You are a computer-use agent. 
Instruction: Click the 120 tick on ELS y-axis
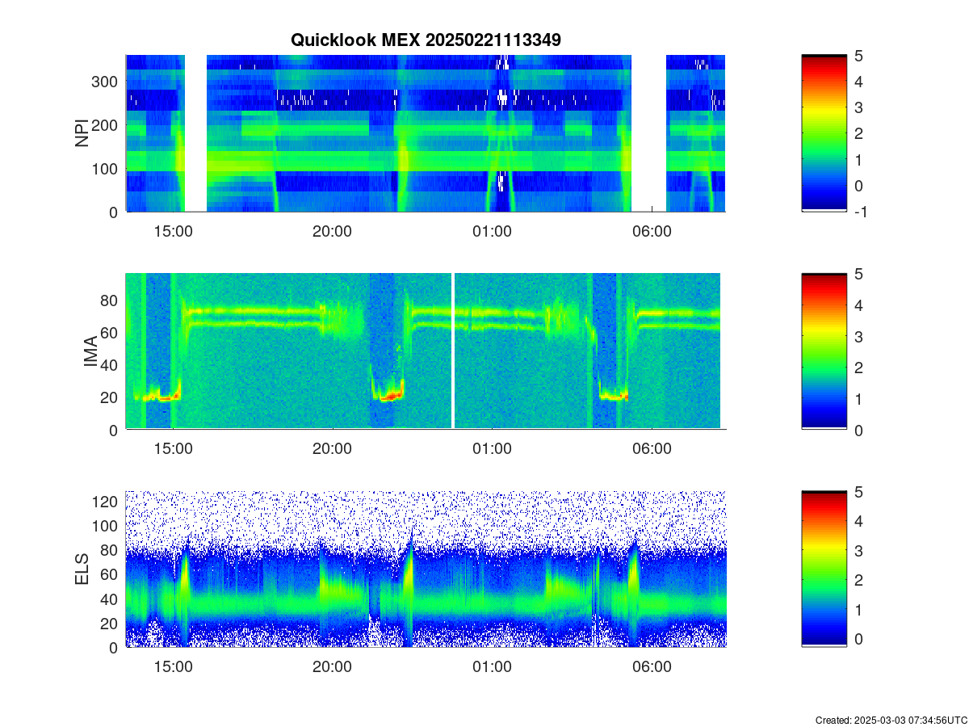coord(107,502)
